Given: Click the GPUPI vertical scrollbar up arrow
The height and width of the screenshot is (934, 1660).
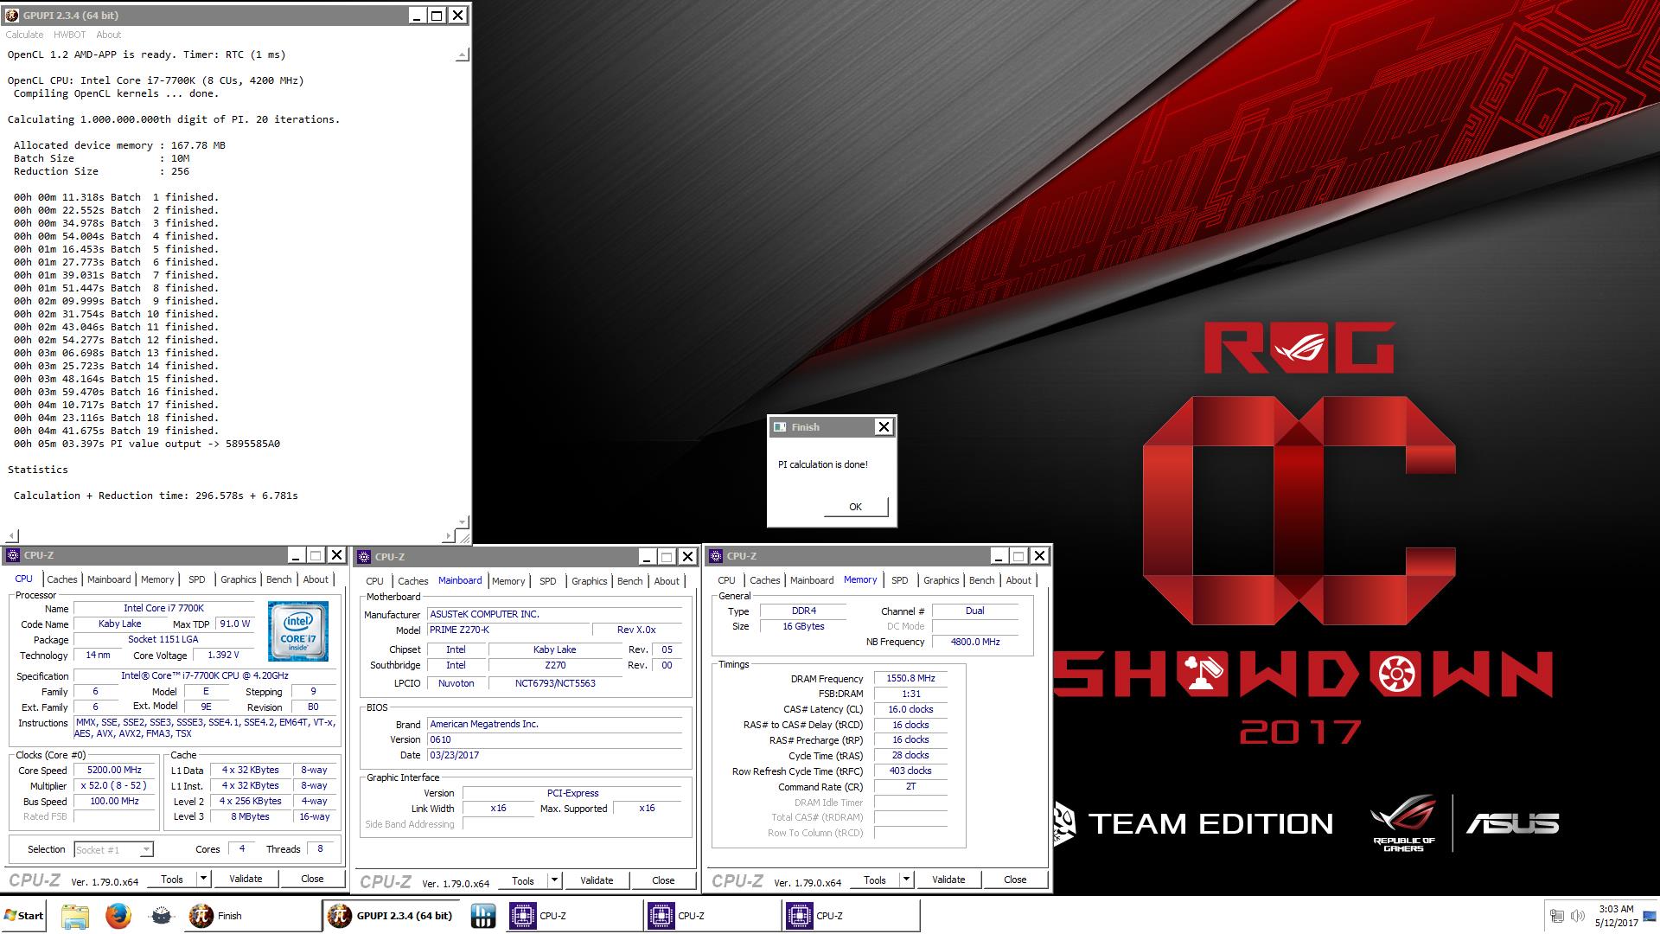Looking at the screenshot, I should coord(463,54).
